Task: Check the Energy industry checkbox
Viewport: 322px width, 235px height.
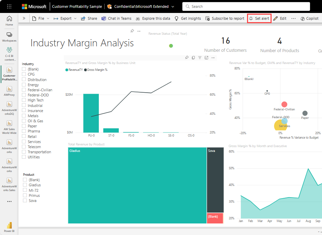Action: pos(24,84)
